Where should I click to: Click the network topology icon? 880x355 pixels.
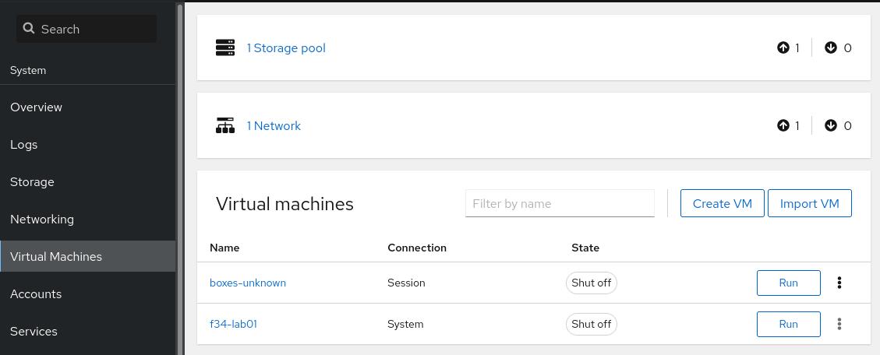pos(225,125)
